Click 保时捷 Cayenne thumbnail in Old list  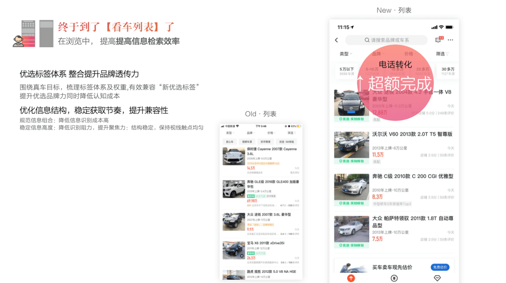234,156
